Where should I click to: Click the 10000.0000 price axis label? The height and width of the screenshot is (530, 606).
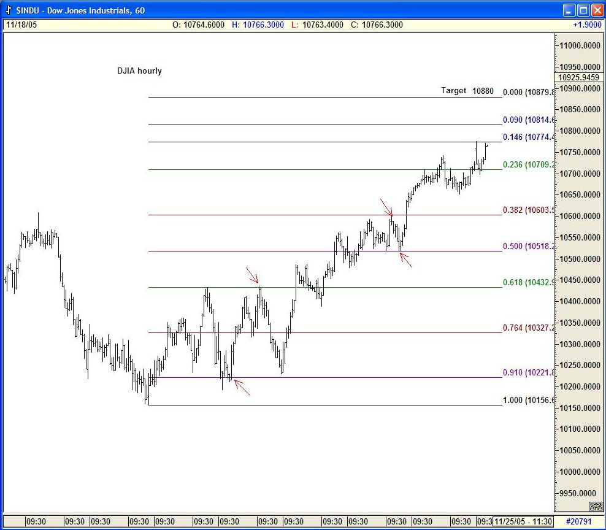tap(580, 472)
